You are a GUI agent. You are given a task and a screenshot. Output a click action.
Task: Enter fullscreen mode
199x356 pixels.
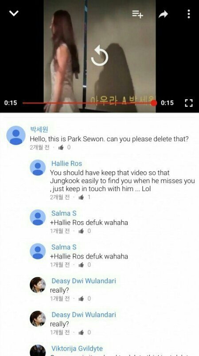pos(189,103)
